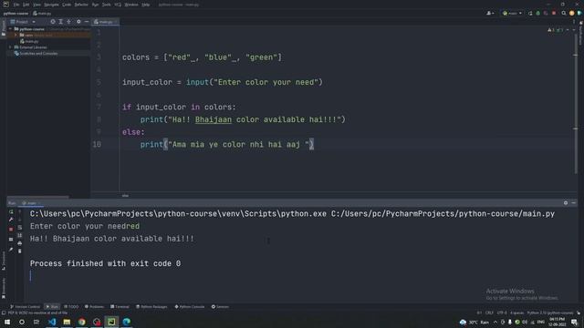
Task: Expand the venv folder
Action: (x=16, y=35)
